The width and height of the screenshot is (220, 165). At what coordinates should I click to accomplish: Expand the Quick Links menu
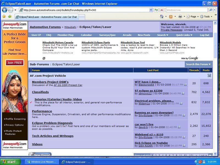tap(184, 35)
